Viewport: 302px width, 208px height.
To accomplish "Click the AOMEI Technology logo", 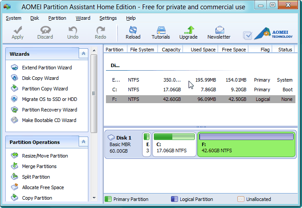I will tap(273, 34).
